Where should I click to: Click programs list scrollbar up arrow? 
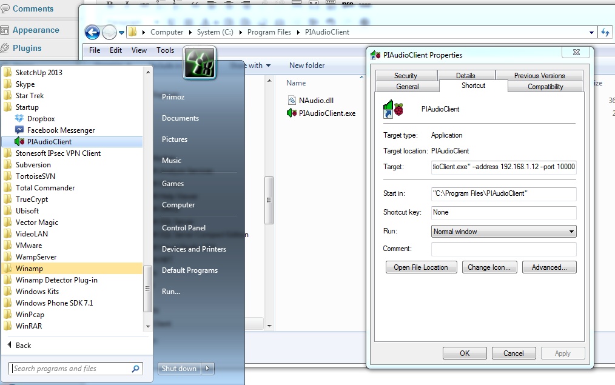pos(148,72)
